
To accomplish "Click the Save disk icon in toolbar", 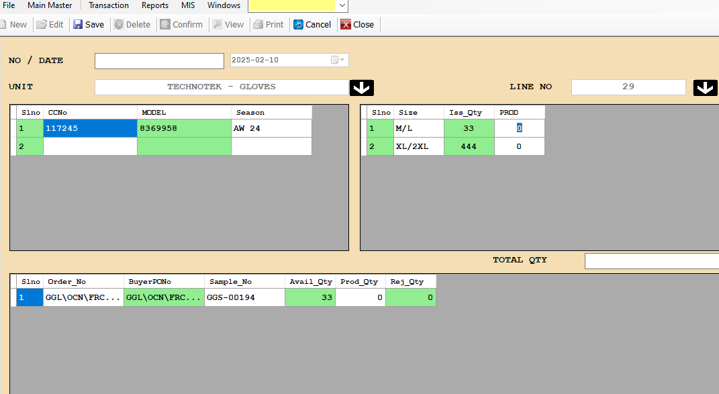I will pyautogui.click(x=78, y=25).
